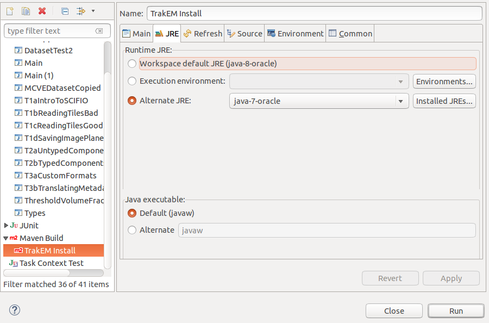Viewport: 489px width, 323px height.
Task: Open the java-7-oracle JRE dropdown
Action: (401, 101)
